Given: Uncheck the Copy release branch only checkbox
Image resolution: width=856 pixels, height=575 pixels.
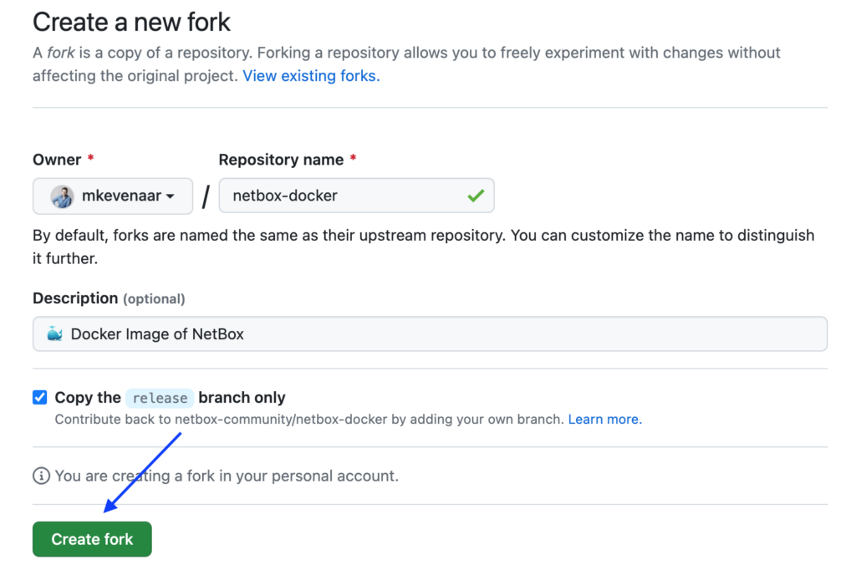Looking at the screenshot, I should [39, 397].
